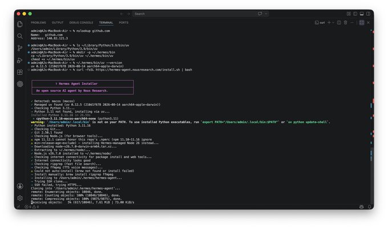Expand the chat dropdown chevron in the title bar
This screenshot has width=388, height=228.
pos(266,14)
